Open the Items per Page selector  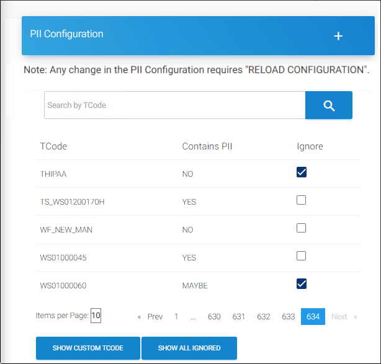click(x=96, y=316)
